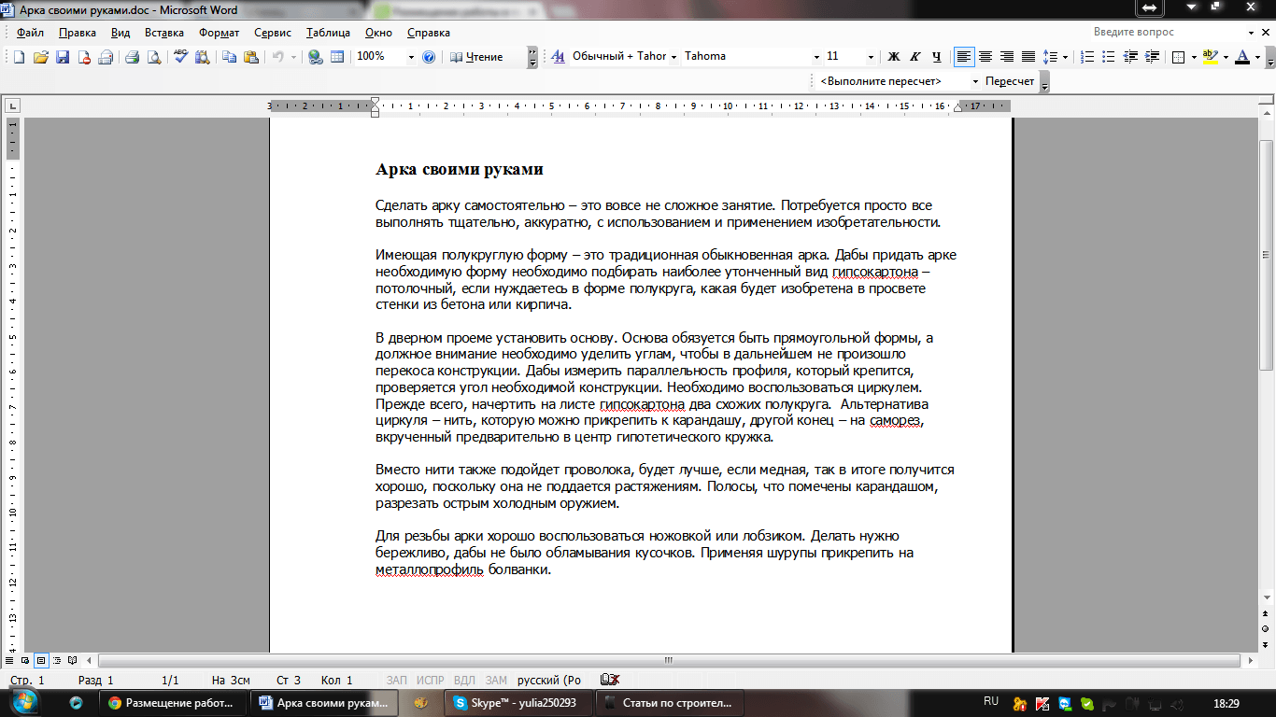Screen dimensions: 1276x717
Task: Toggle bold formatting (Ж)
Action: point(893,57)
